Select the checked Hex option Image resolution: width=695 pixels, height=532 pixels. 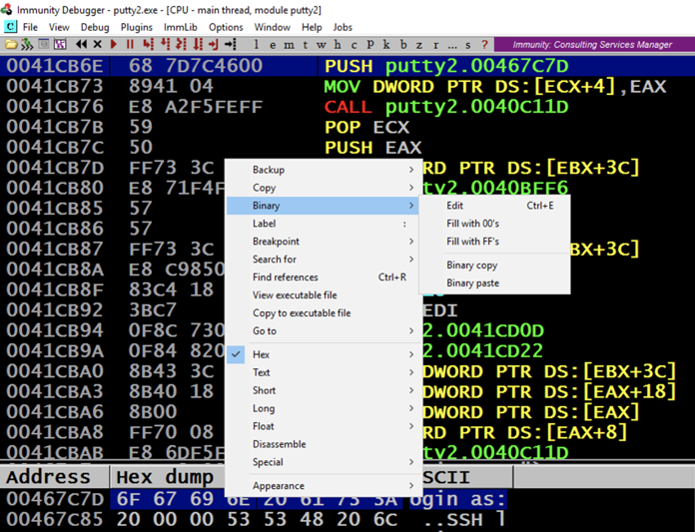click(x=261, y=354)
